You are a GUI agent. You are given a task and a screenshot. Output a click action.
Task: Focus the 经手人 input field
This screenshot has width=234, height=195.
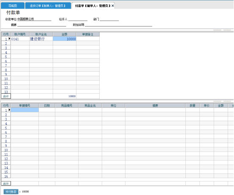(78, 19)
